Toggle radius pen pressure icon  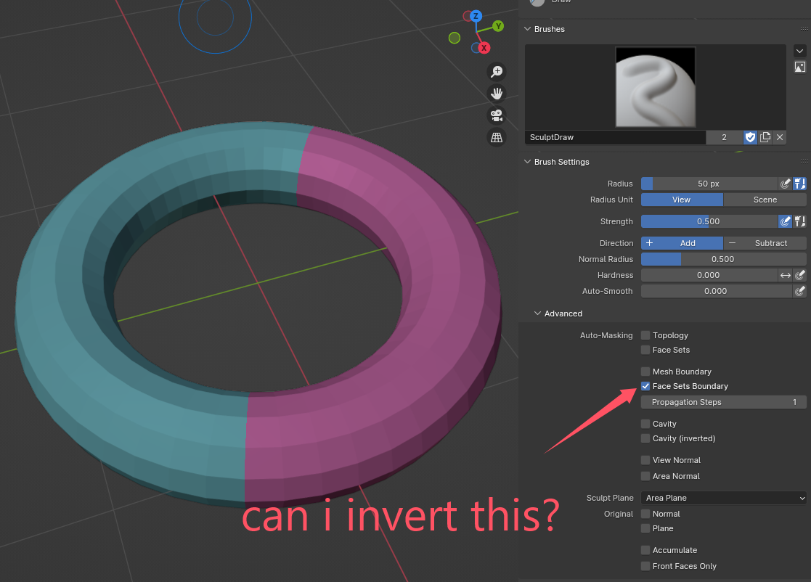(785, 184)
